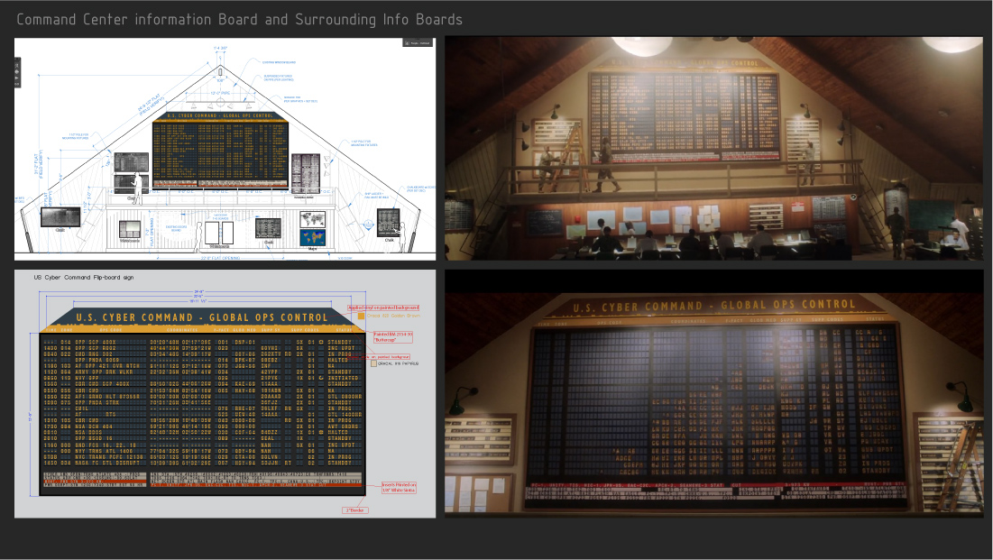Open the close-up photo of the flip-board

[713, 393]
